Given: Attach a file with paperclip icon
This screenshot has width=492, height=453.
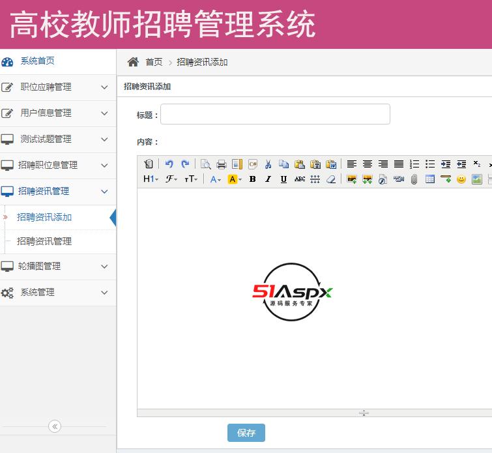Looking at the screenshot, I should 414,179.
